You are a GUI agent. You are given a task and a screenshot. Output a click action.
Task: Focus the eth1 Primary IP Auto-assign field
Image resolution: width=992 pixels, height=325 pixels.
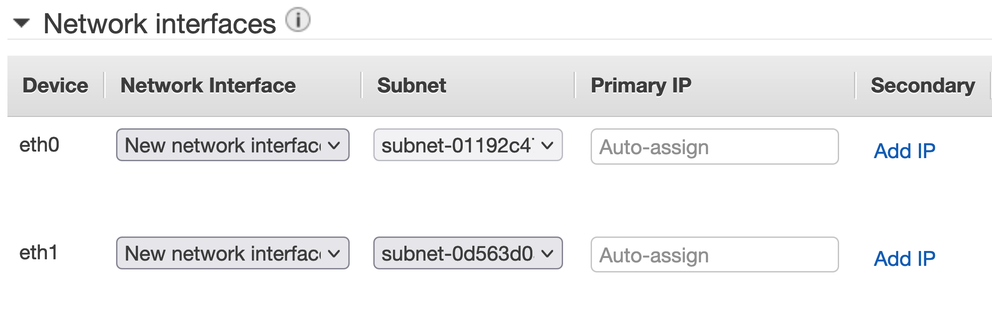tap(715, 255)
